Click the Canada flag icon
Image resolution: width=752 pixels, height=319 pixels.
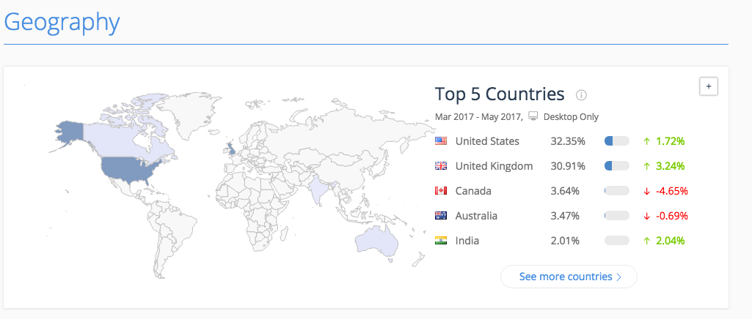[x=441, y=191]
